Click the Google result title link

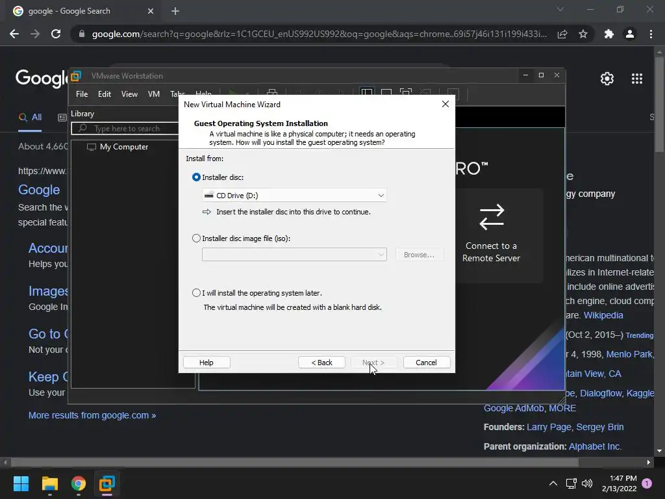click(x=39, y=190)
